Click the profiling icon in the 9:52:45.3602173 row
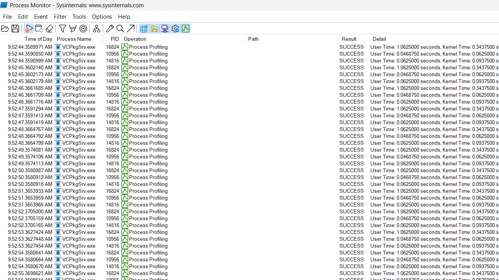Image resolution: width=499 pixels, height=280 pixels. 125,74
